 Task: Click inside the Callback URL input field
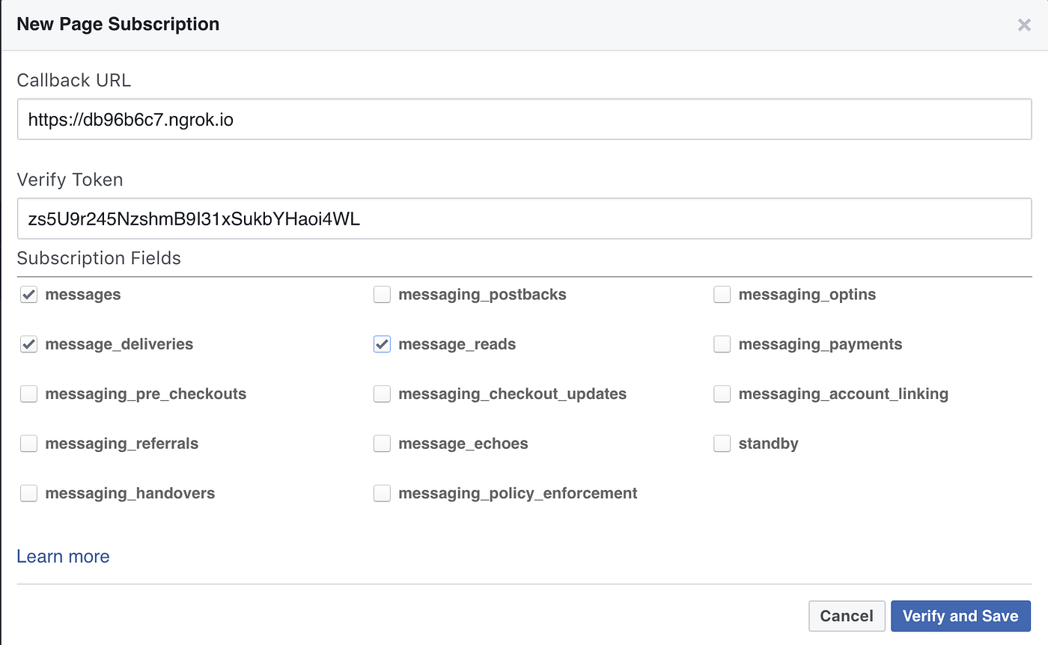pyautogui.click(x=524, y=119)
